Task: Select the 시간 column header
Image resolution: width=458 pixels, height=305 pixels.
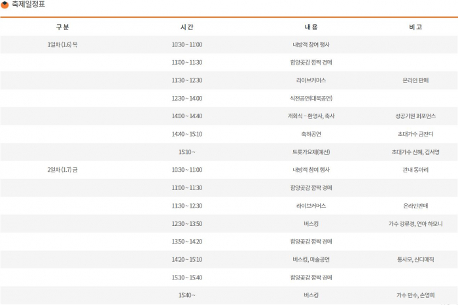Action: click(186, 27)
